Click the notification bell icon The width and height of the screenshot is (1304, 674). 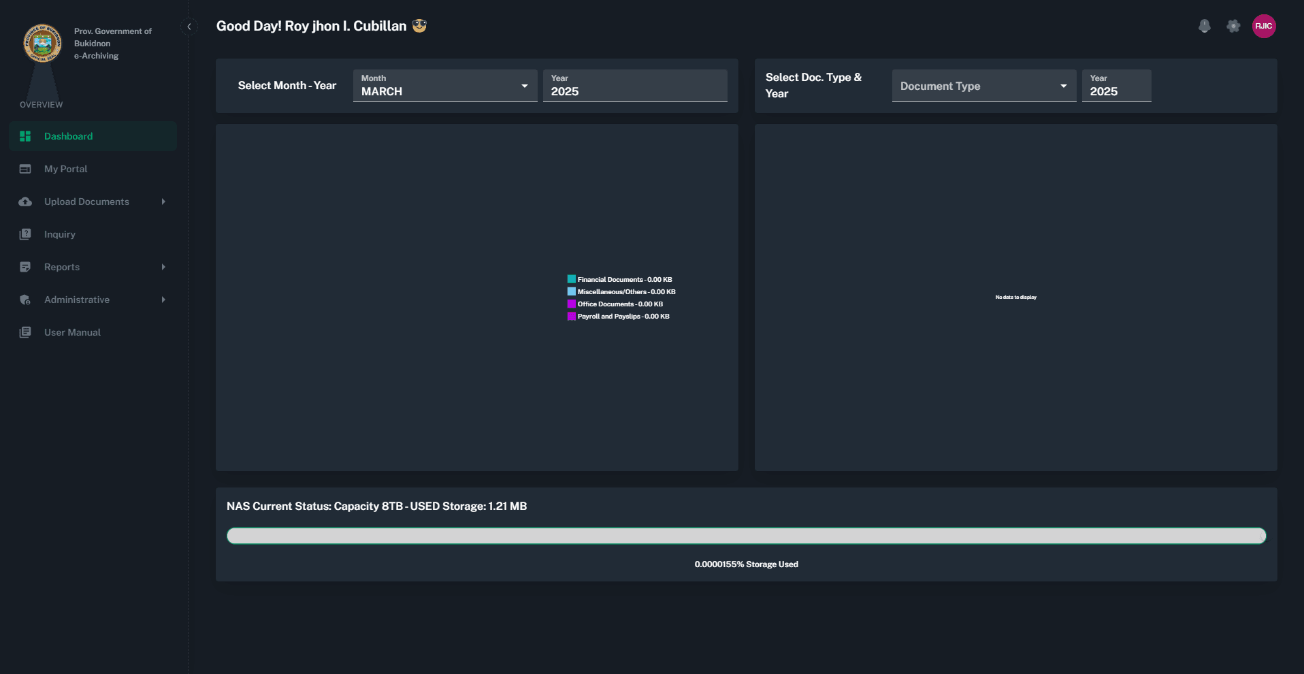pos(1204,27)
